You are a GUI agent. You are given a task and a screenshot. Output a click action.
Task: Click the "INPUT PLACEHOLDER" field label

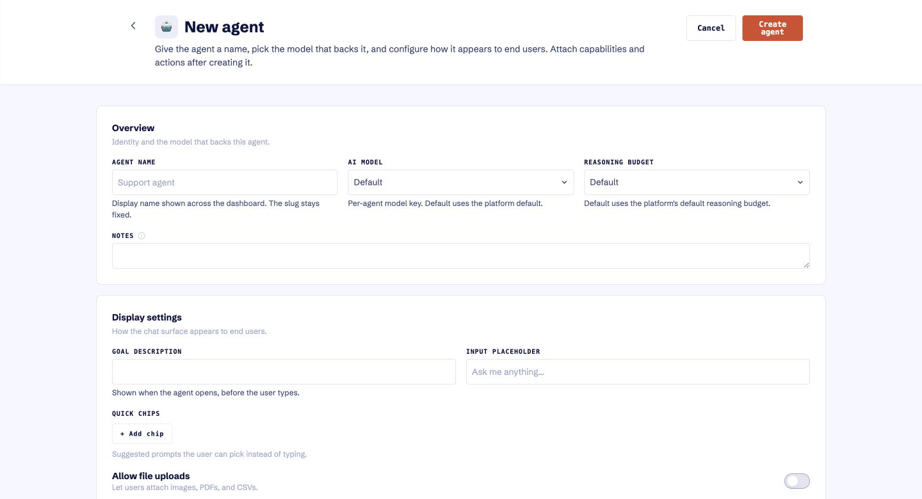[503, 351]
